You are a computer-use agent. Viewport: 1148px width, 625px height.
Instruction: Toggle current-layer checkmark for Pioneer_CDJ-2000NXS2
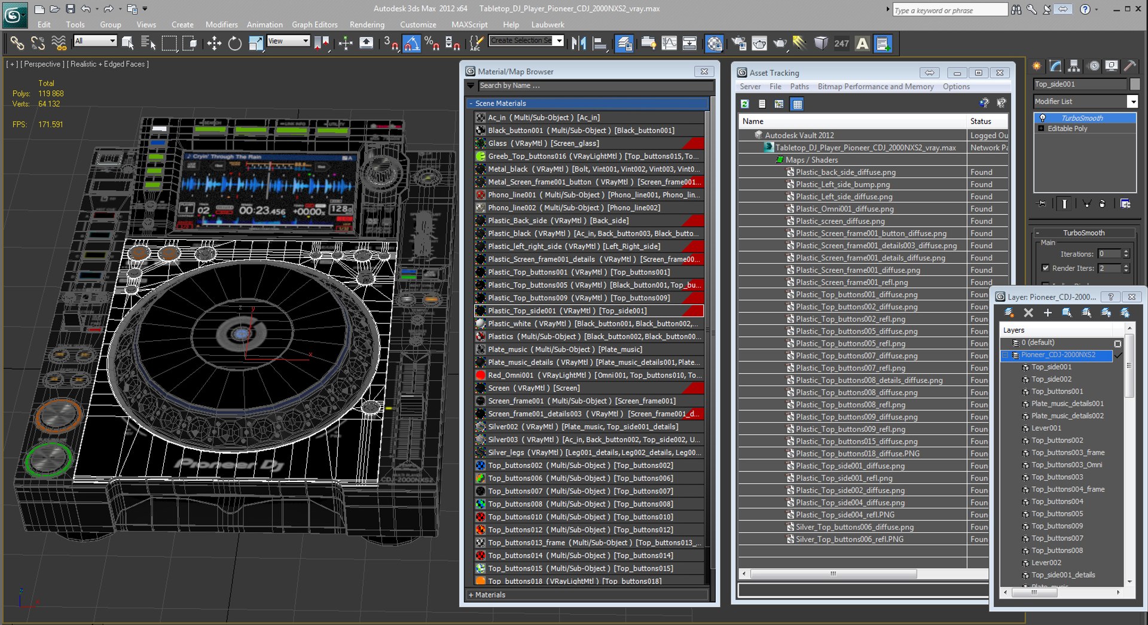[1118, 355]
